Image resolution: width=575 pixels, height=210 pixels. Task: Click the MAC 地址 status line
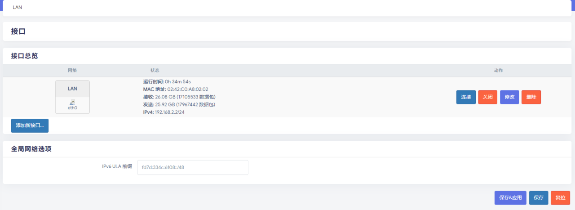click(176, 89)
